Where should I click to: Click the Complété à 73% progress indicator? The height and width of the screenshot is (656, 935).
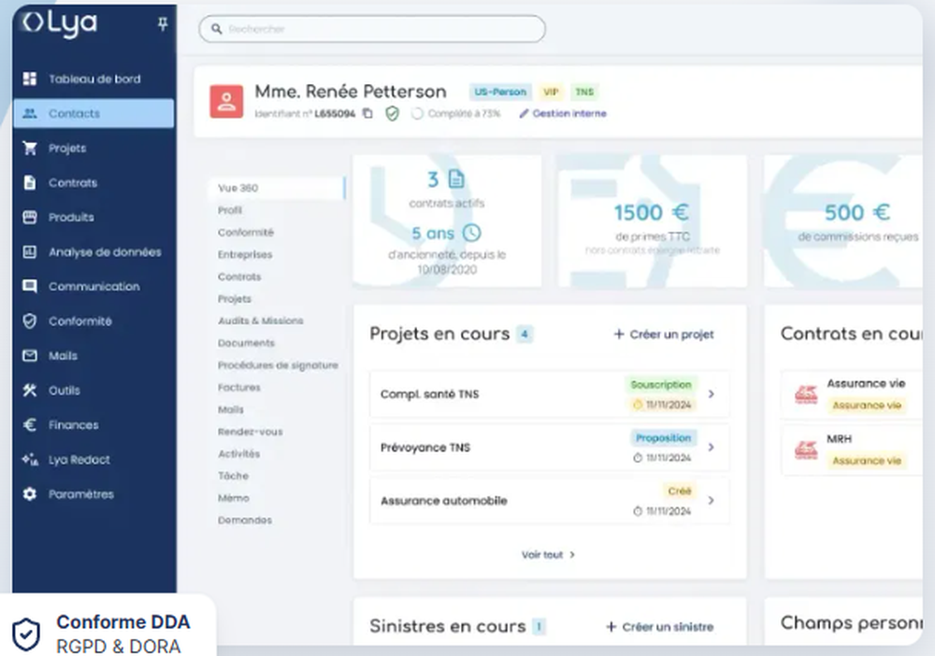point(456,113)
